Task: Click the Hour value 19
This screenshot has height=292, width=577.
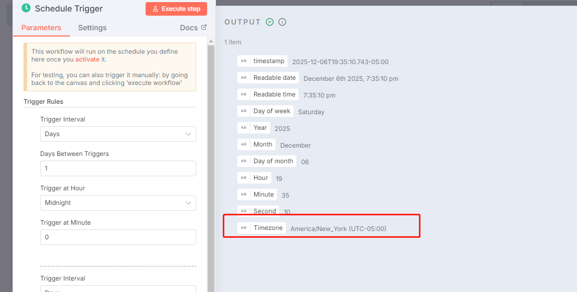Action: [x=279, y=179]
